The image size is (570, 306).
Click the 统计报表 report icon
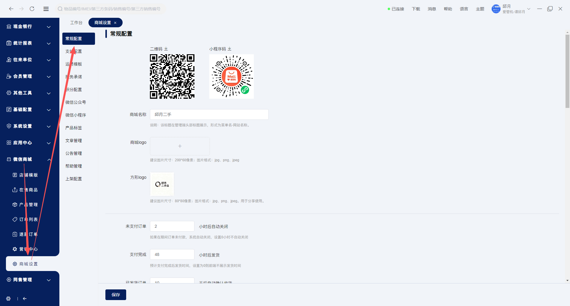(x=9, y=43)
